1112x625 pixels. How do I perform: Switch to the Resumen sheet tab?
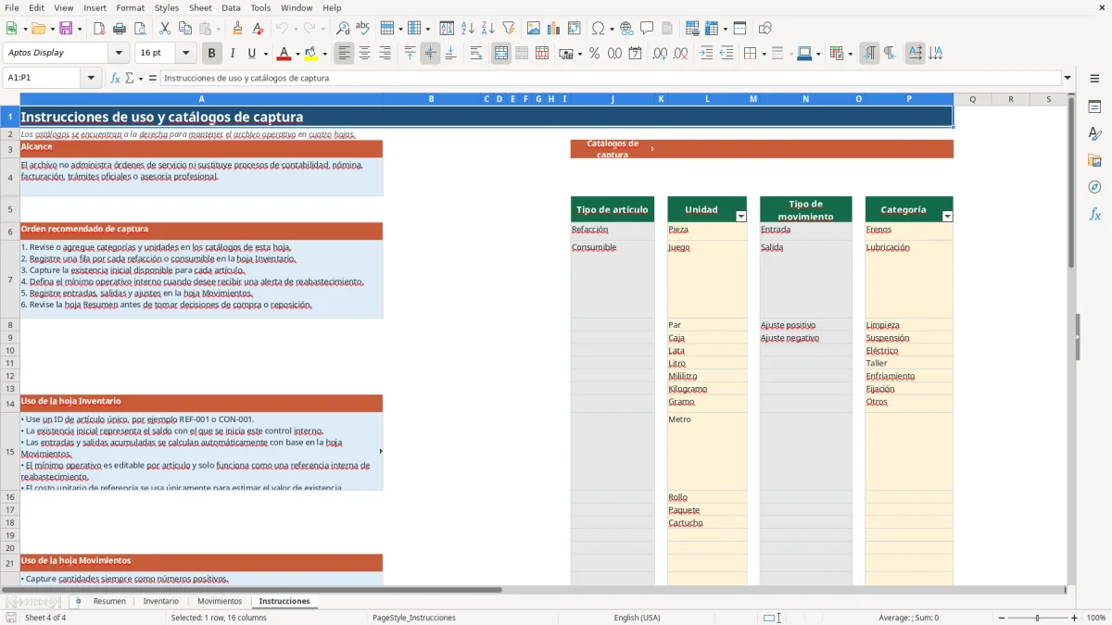109,601
